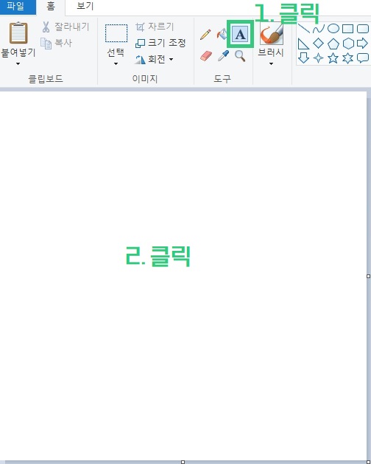The image size is (371, 464).
Task: Select the Magnifier tool
Action: pos(240,55)
